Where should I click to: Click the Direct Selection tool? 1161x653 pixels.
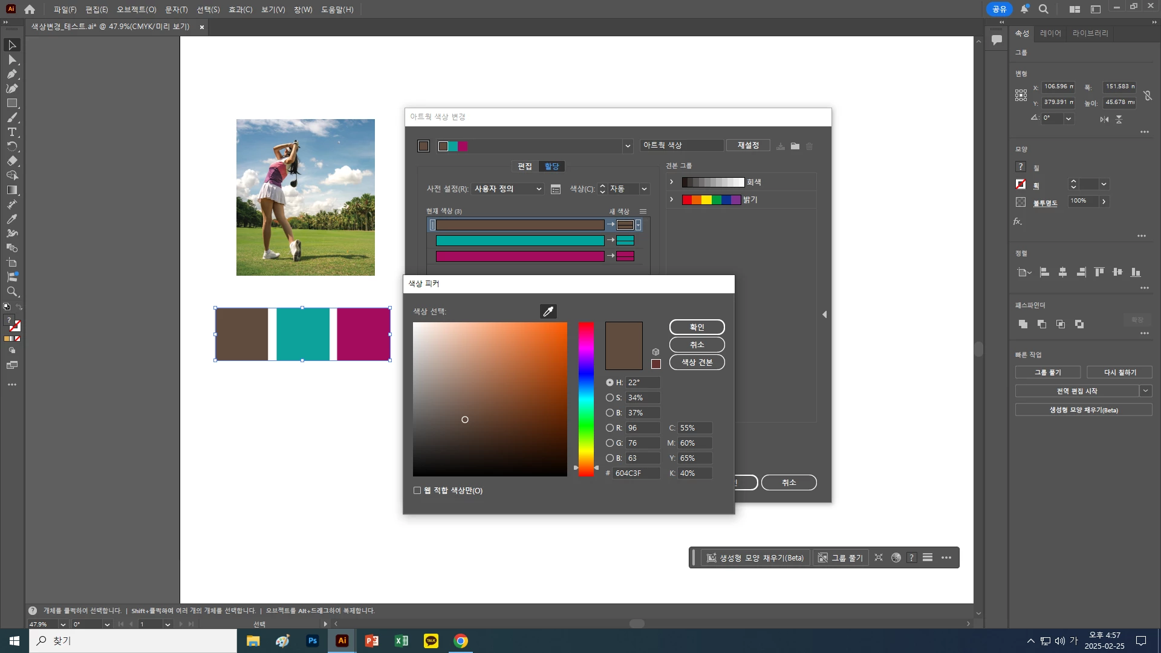pos(11,60)
